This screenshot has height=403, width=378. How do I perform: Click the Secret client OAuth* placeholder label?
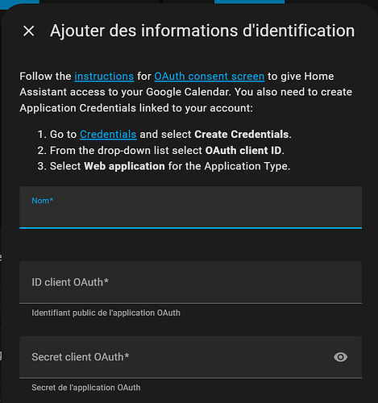tap(81, 357)
